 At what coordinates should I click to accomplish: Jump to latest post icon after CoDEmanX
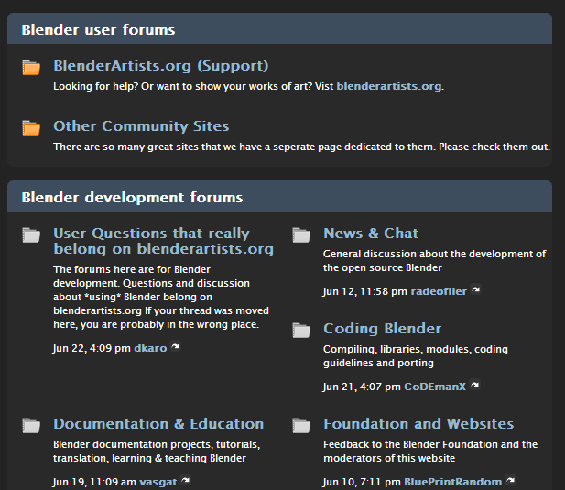[475, 385]
